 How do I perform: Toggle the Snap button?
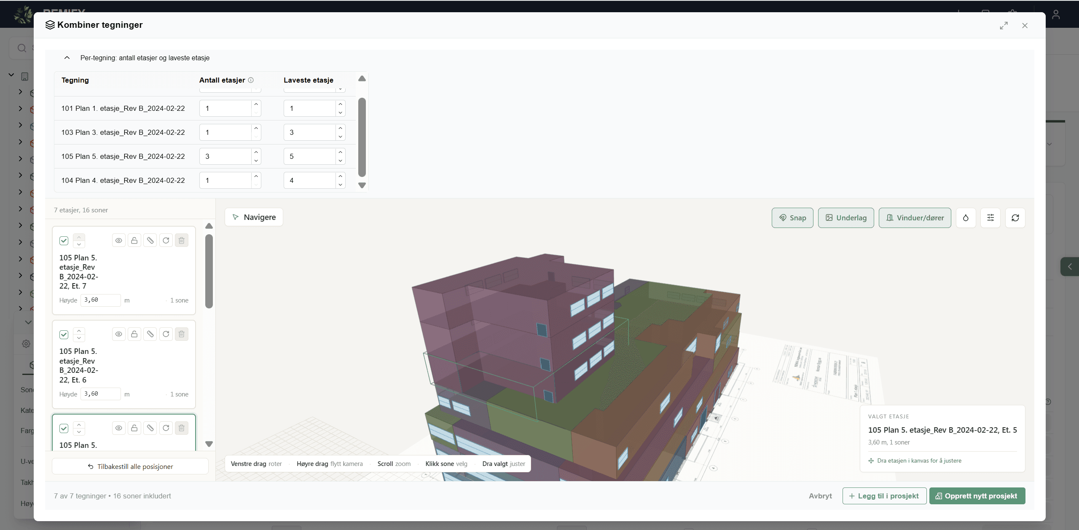pos(792,218)
